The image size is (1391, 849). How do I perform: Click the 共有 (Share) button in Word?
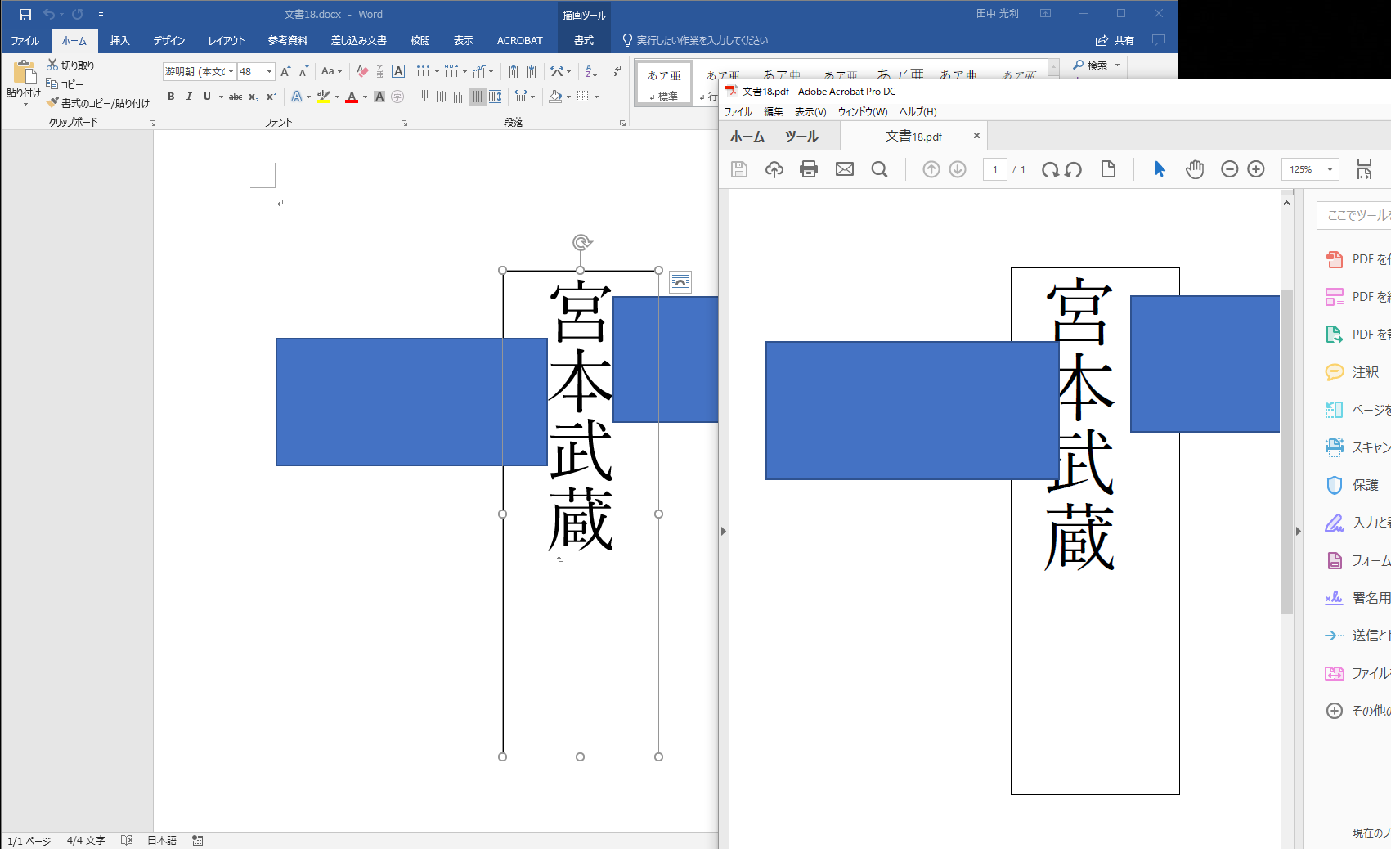point(1115,40)
